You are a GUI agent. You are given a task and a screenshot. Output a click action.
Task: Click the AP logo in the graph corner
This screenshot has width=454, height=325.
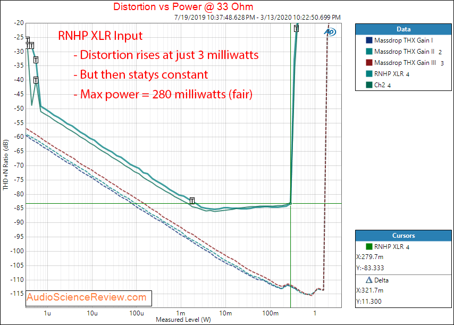(x=330, y=31)
